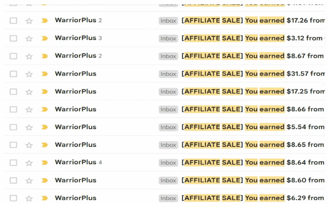Toggle importance marker on $17.25 email
This screenshot has width=329, height=204.
(x=44, y=92)
